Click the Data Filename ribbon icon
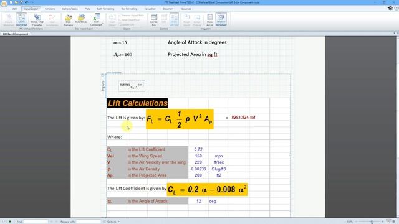 click(68, 20)
